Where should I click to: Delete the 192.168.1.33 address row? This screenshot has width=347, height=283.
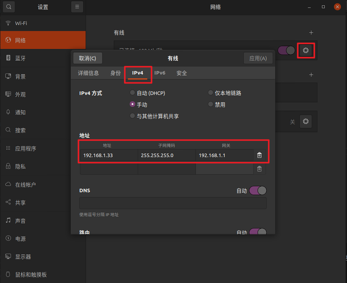tap(259, 155)
